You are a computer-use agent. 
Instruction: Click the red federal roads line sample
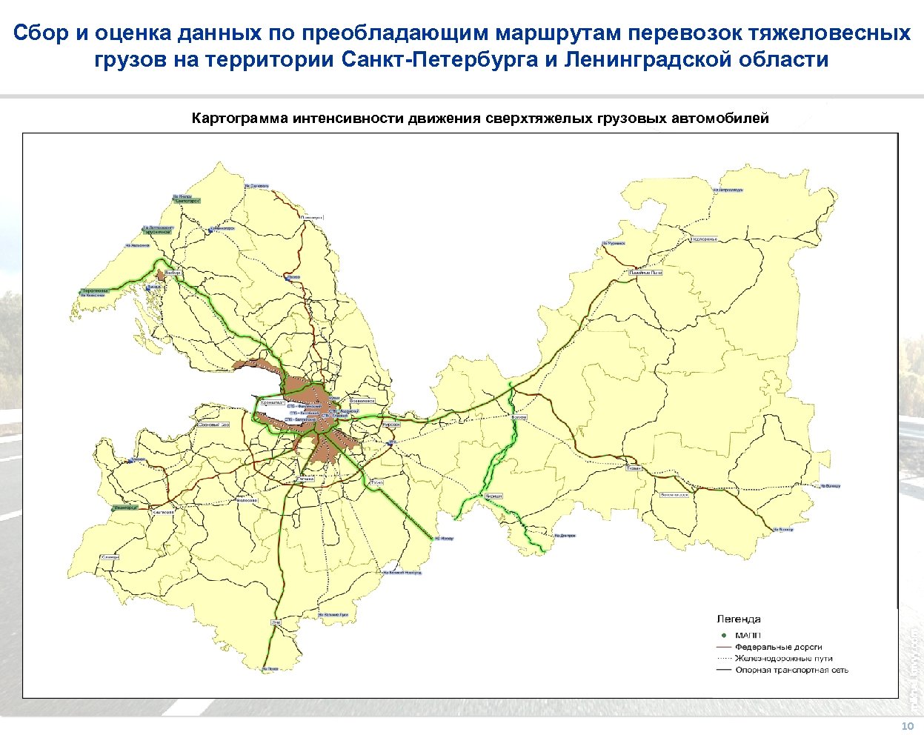click(x=723, y=647)
